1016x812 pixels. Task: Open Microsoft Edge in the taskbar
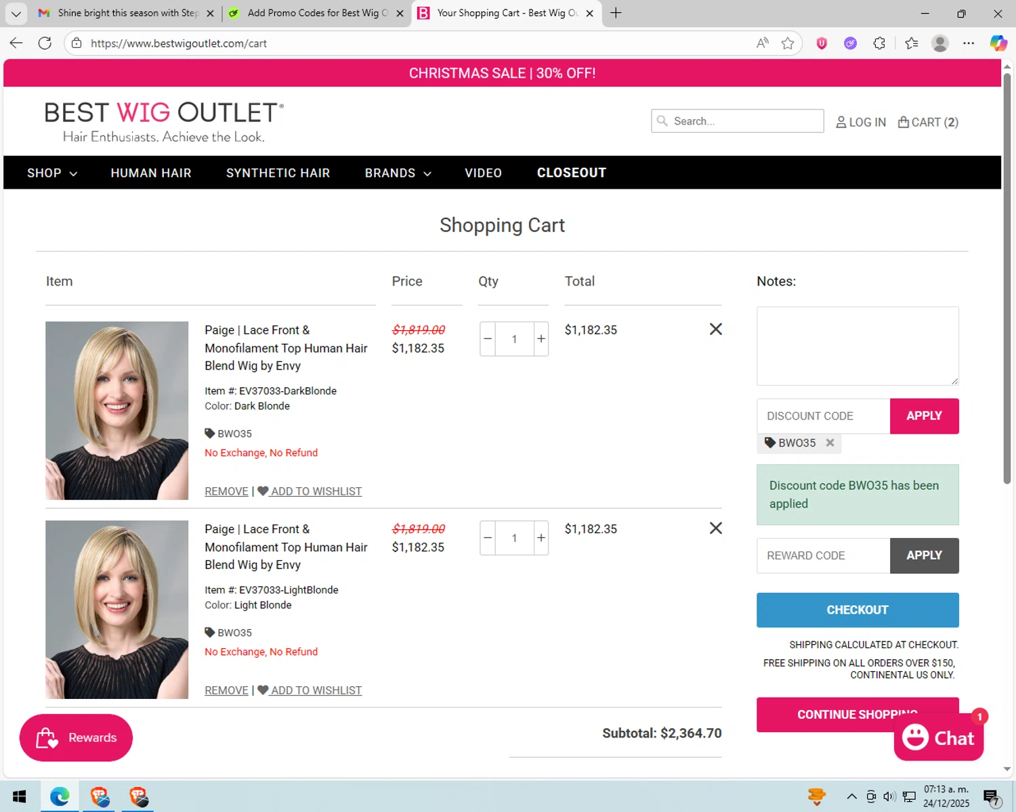(x=60, y=796)
